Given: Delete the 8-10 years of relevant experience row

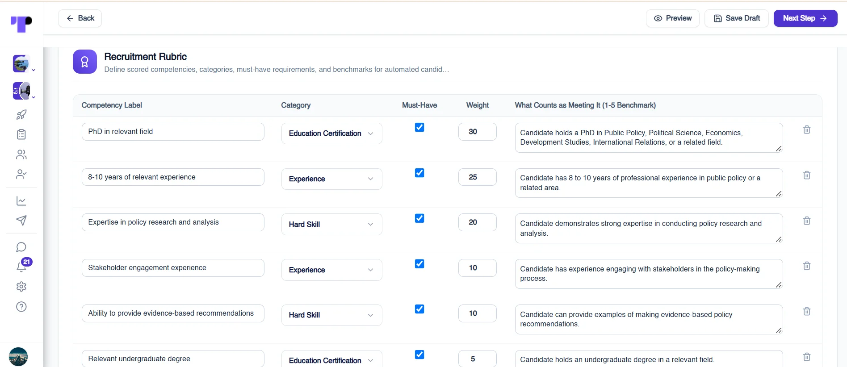Looking at the screenshot, I should pos(807,175).
